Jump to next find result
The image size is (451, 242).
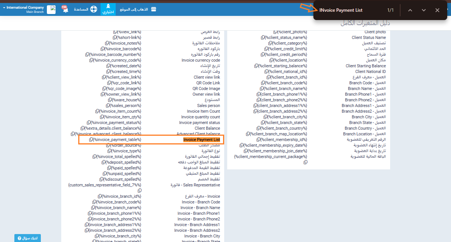pos(423,10)
